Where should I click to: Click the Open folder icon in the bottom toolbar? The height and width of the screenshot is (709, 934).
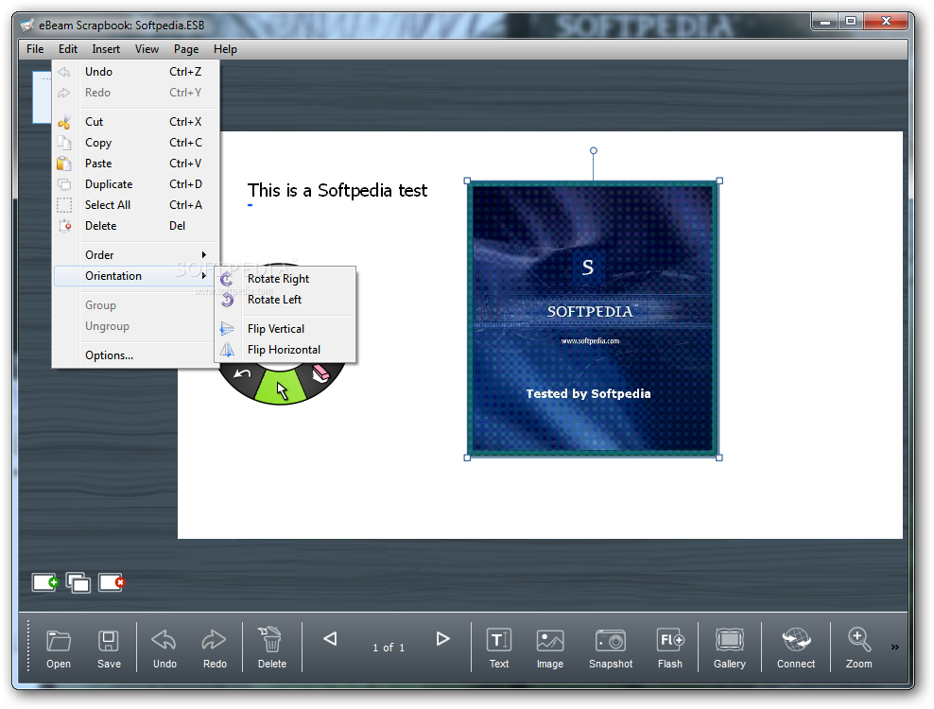[x=59, y=641]
